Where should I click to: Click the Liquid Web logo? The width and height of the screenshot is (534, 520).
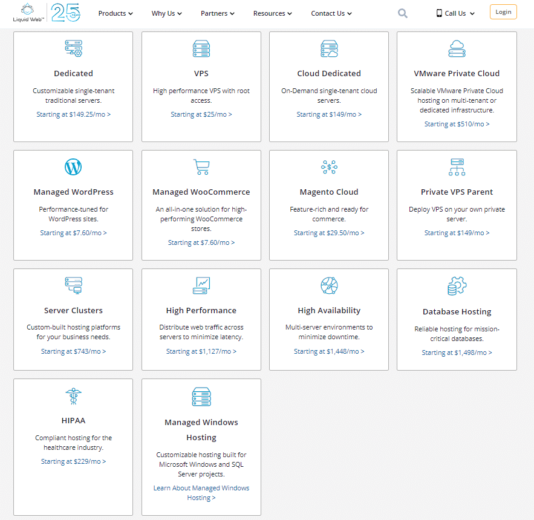point(28,13)
